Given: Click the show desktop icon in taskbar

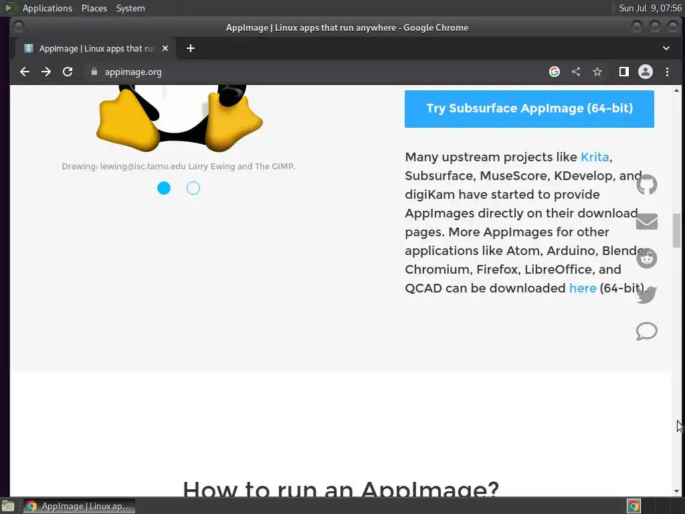Looking at the screenshot, I should [x=8, y=506].
